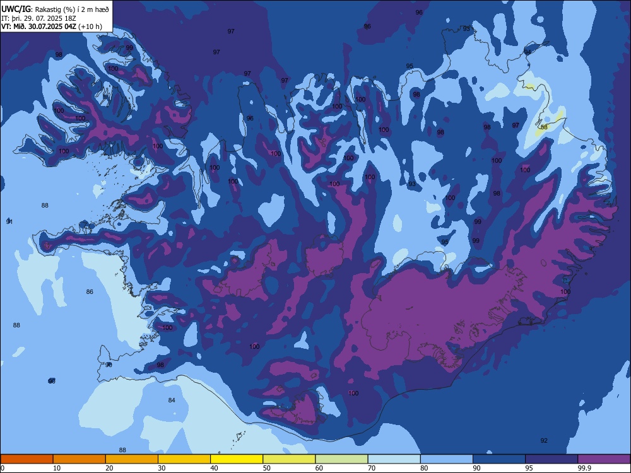Click the '60' label on the legend scale

tap(319, 468)
